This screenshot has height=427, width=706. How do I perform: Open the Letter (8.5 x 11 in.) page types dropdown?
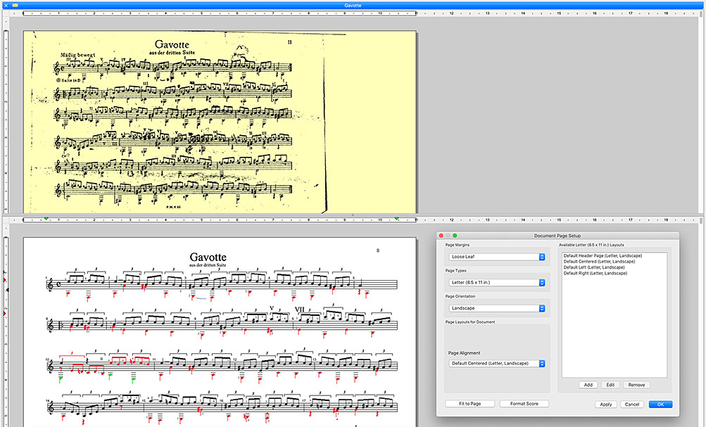click(x=497, y=283)
